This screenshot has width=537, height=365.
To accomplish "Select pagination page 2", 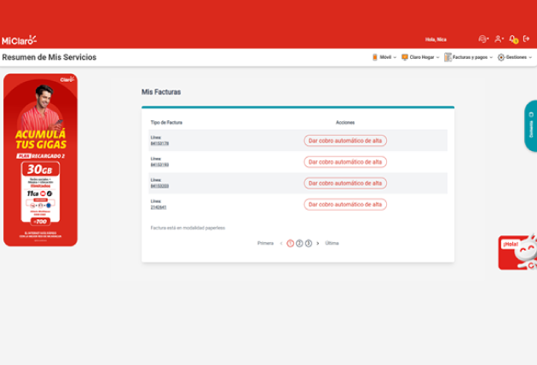I will coord(299,243).
